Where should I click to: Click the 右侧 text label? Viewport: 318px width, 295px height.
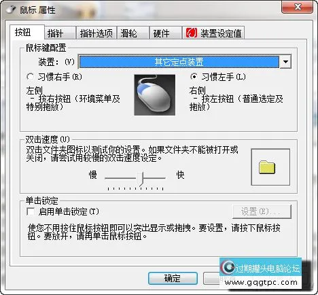tap(198, 90)
